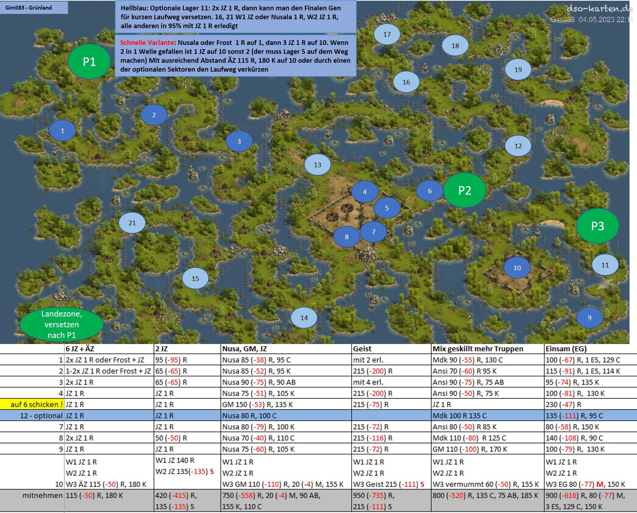
Task: Click the green P3 marker
Action: pyautogui.click(x=597, y=226)
